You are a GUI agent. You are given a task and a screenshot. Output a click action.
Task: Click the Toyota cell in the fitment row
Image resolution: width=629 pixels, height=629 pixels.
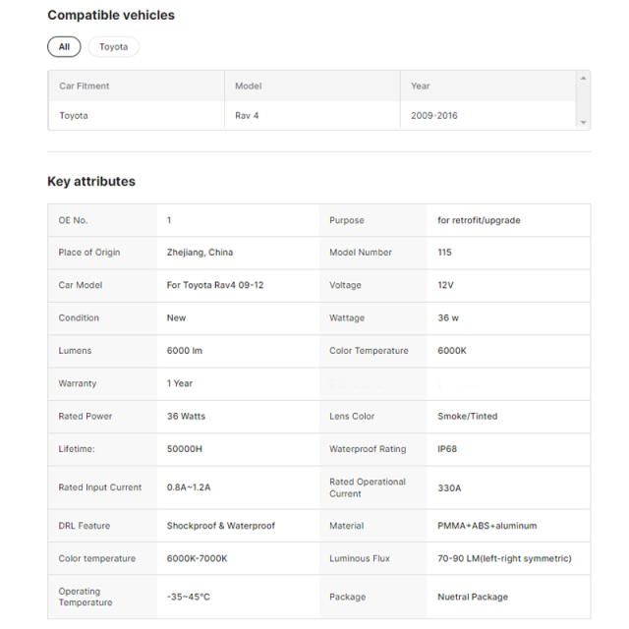point(74,115)
